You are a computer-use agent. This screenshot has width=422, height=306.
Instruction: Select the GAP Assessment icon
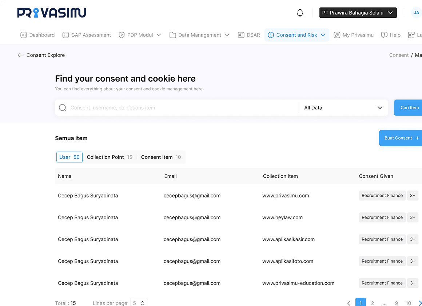coord(66,35)
